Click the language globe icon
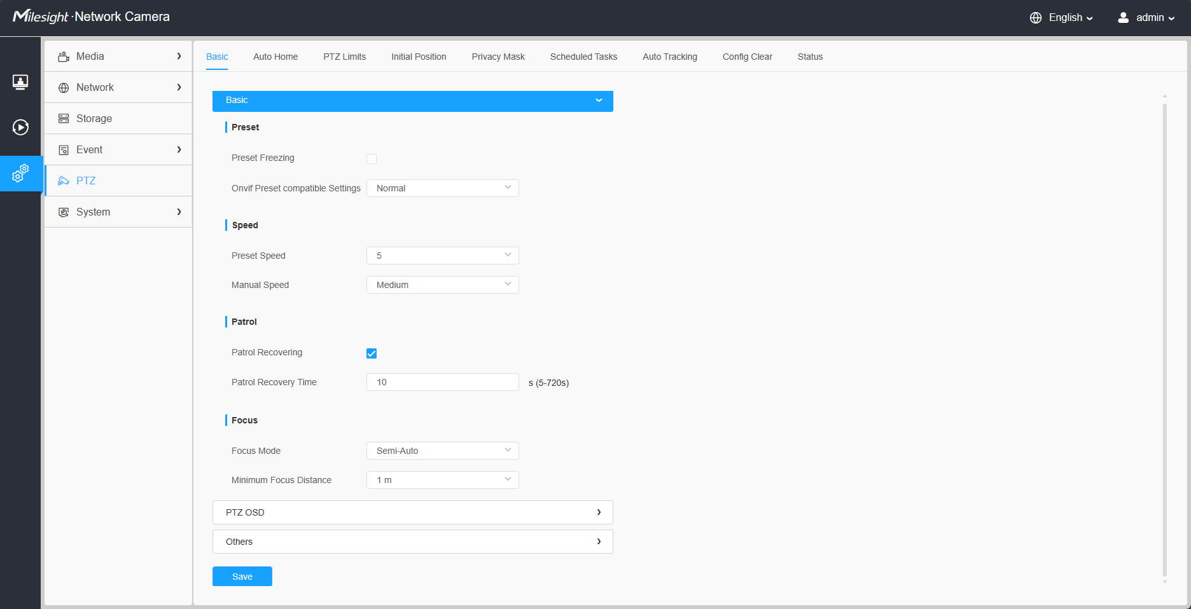This screenshot has width=1191, height=609. [1036, 18]
